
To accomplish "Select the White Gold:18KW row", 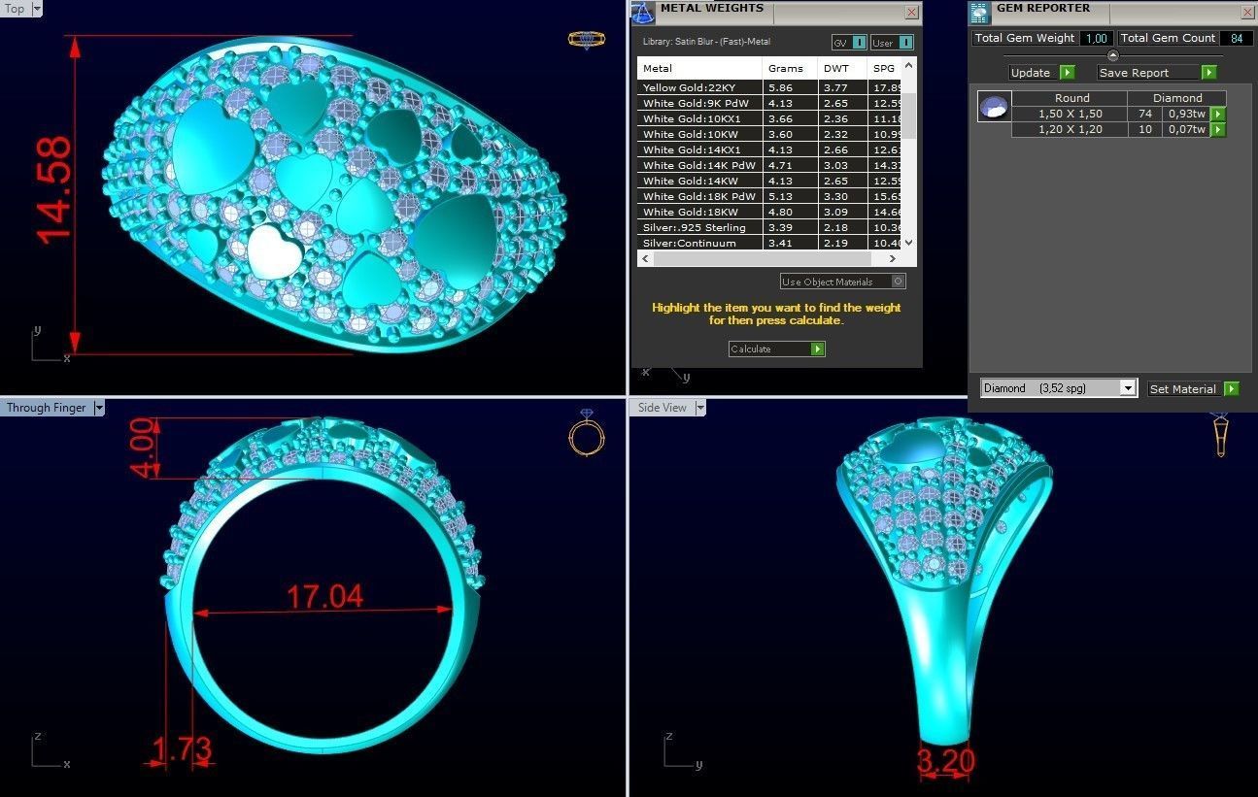I will (769, 212).
